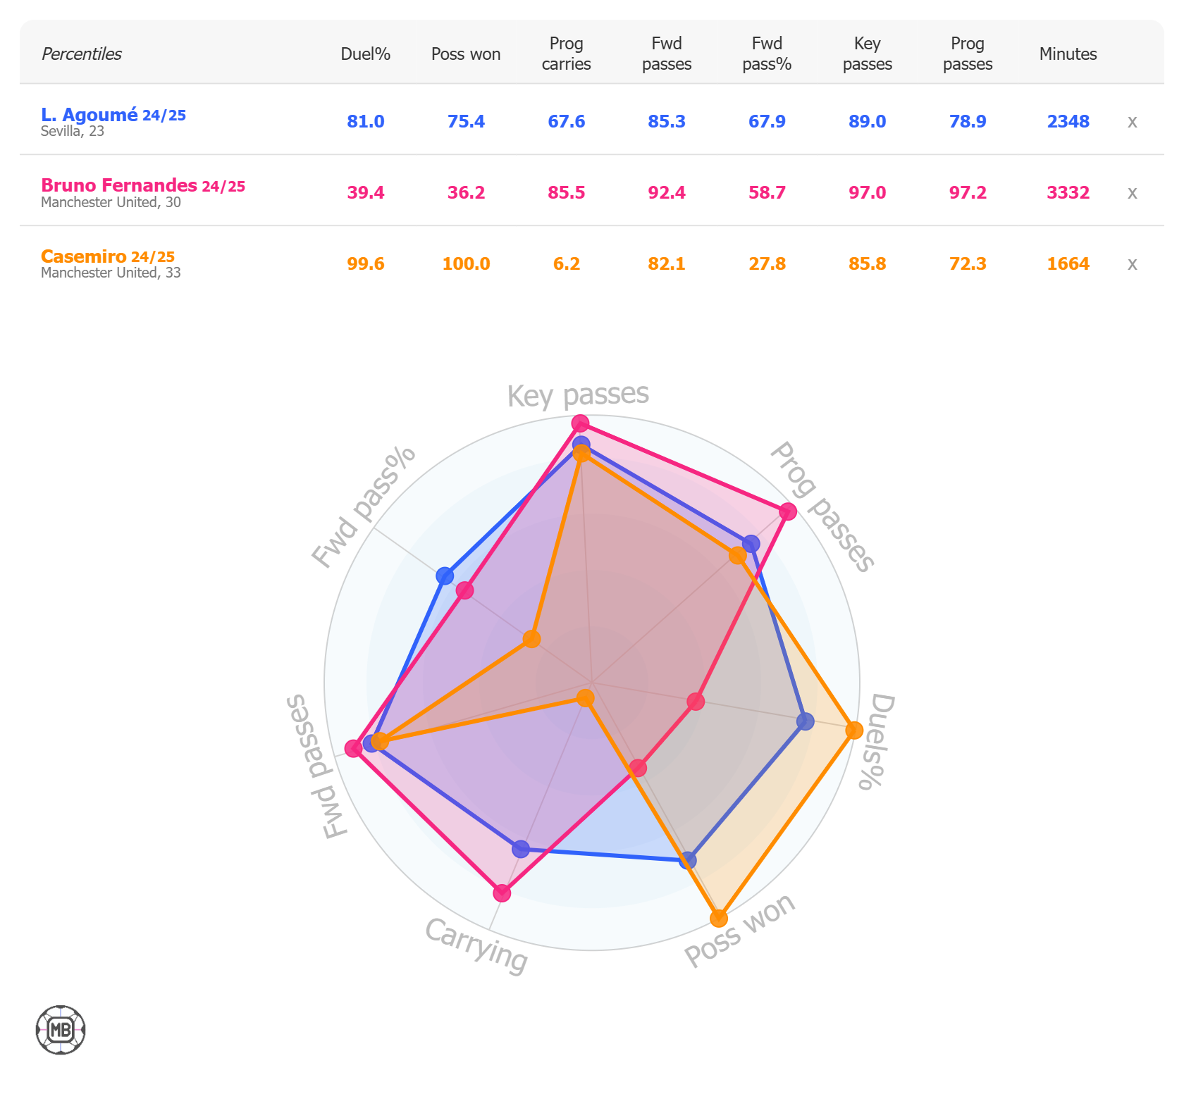Screen dimensions: 1184x1106
Task: Click Agoumé's blue Fwd pass% radar point
Action: [445, 576]
